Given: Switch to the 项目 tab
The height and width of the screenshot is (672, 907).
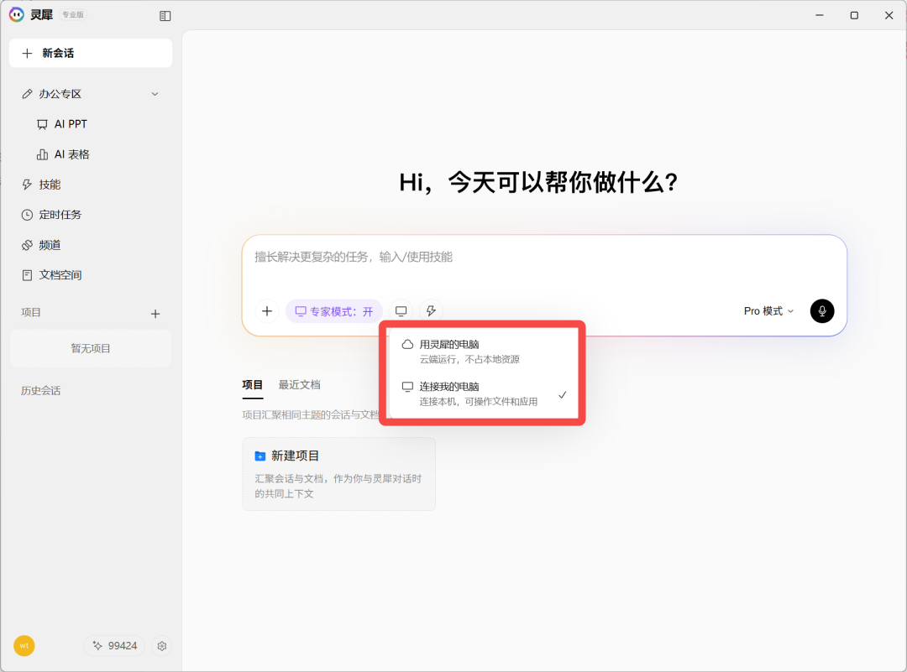Looking at the screenshot, I should click(252, 385).
